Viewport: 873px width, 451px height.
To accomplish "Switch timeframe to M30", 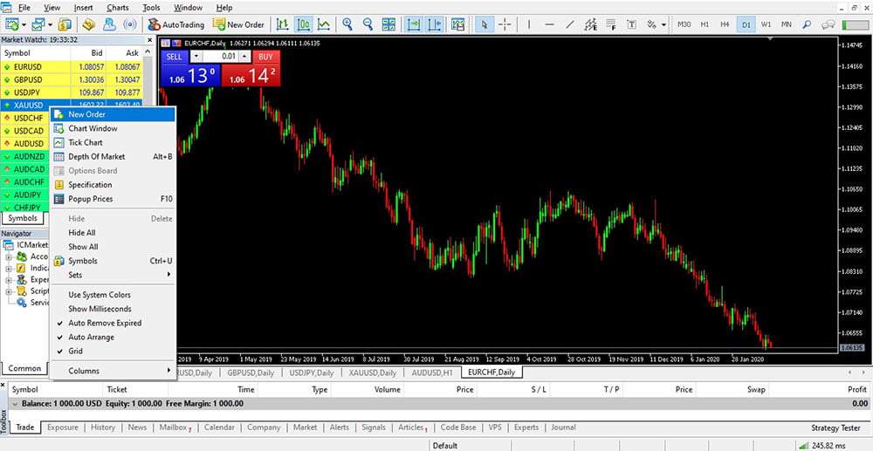I will coord(684,24).
